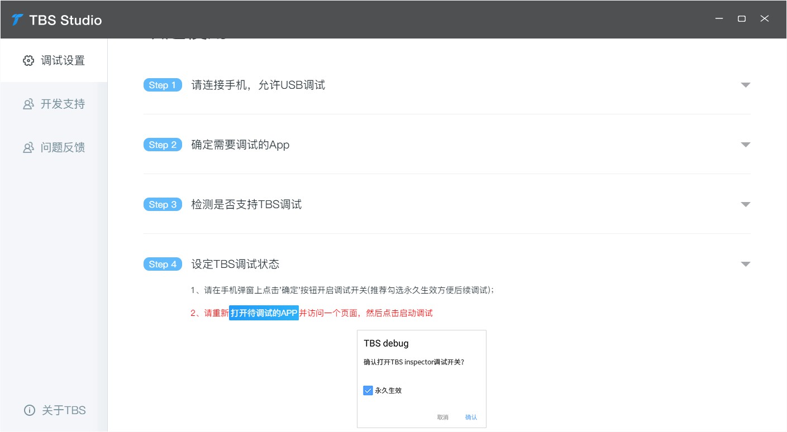The image size is (787, 432).
Task: Click the instruction line starting with 1、请在手机弹窗上
Action: 342,290
